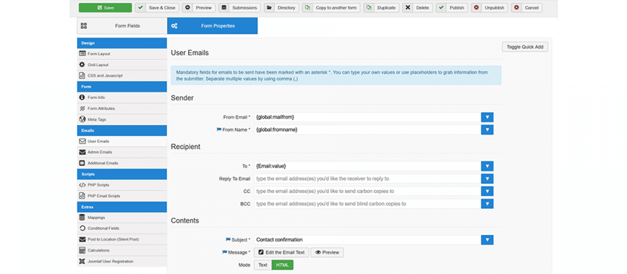Viewport: 627px width, 274px height.
Task: Open From Email placeholder dropdown
Action: (487, 117)
